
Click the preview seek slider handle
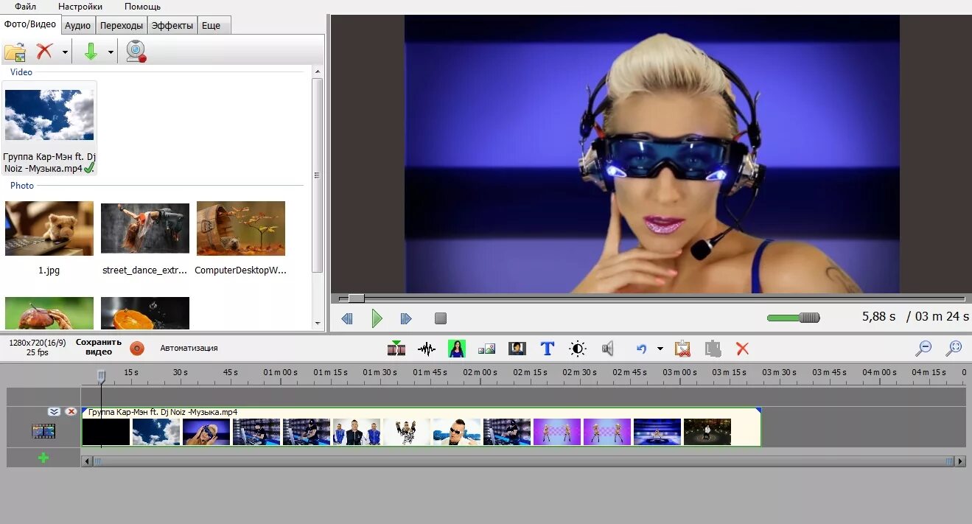coord(356,298)
